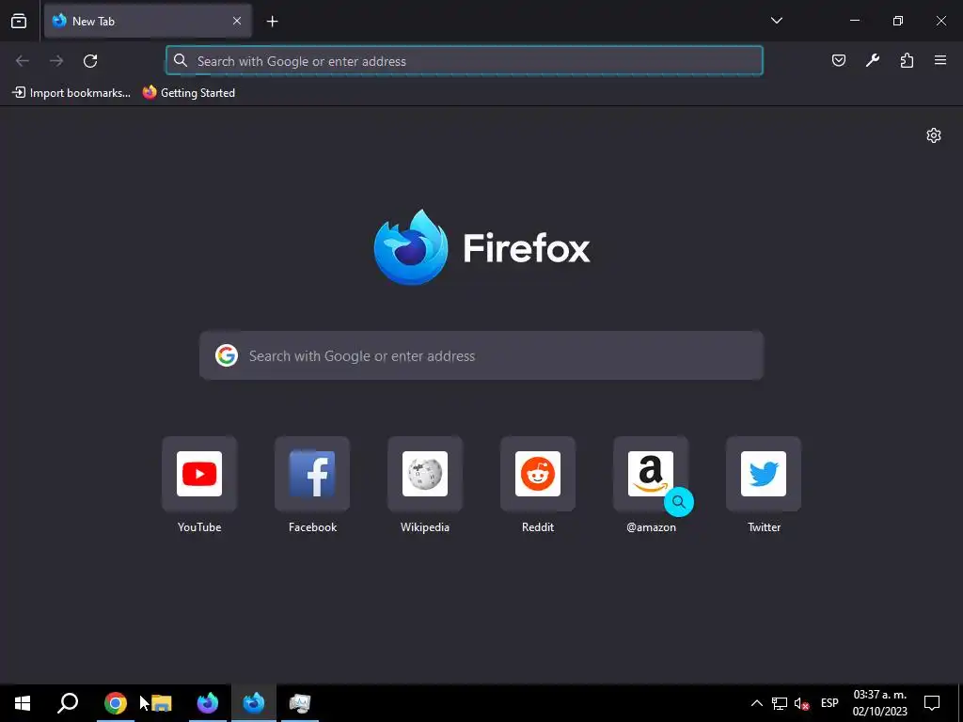Image resolution: width=963 pixels, height=722 pixels.
Task: Open a new tab with the plus button
Action: [272, 22]
